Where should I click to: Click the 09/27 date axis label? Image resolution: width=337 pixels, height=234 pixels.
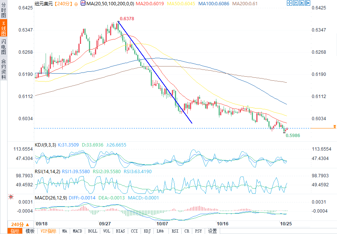coord(105,224)
